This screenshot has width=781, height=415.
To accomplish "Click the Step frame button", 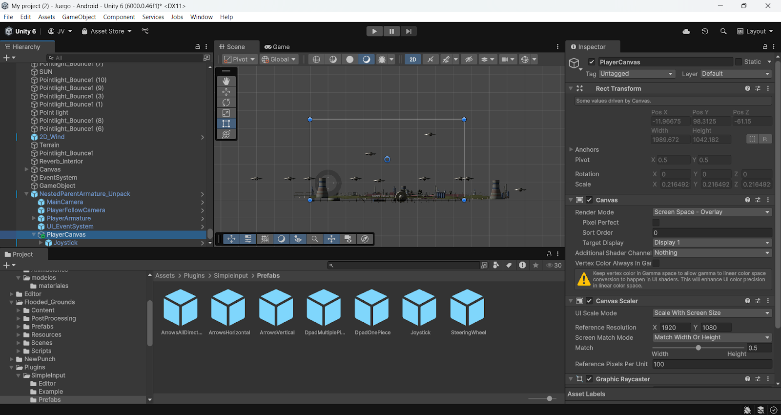I will coord(409,31).
